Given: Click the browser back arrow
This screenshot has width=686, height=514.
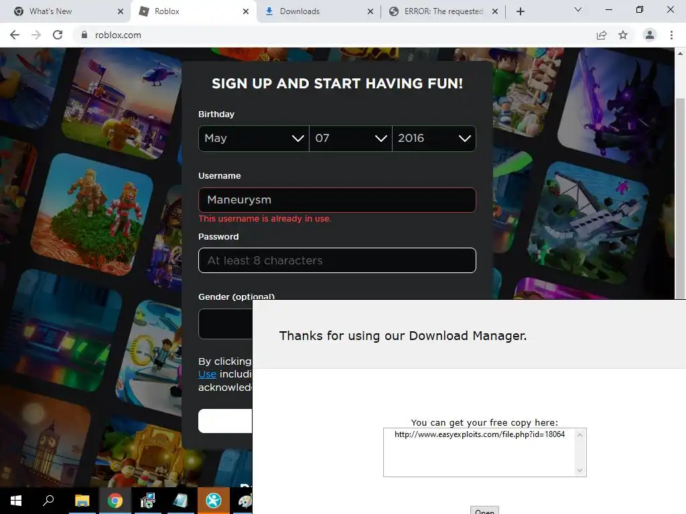Looking at the screenshot, I should [15, 35].
